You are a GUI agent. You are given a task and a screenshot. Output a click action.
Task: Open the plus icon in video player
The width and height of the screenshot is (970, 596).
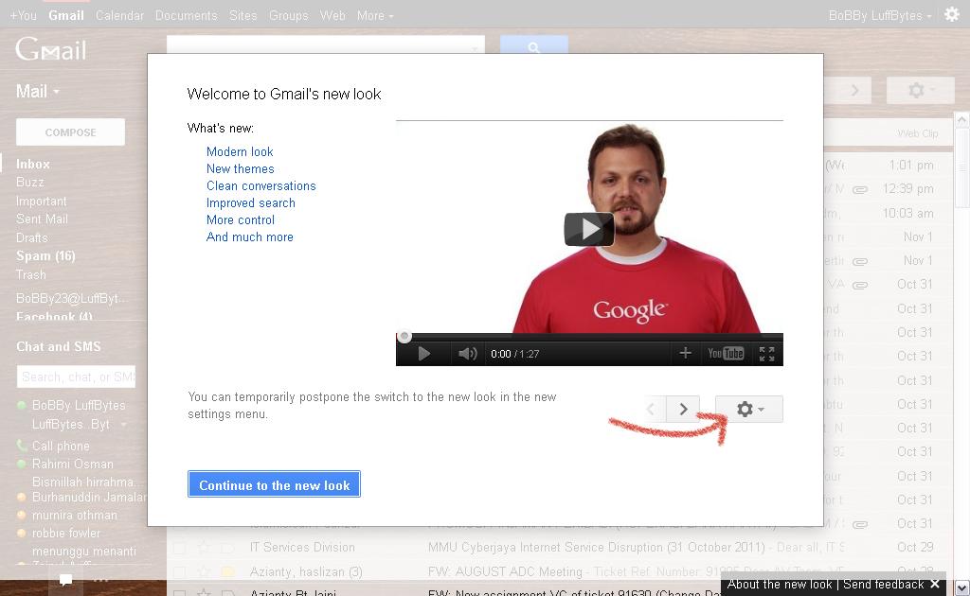(x=685, y=353)
